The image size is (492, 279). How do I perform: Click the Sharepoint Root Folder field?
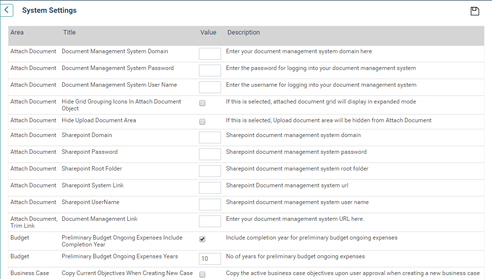tap(210, 171)
